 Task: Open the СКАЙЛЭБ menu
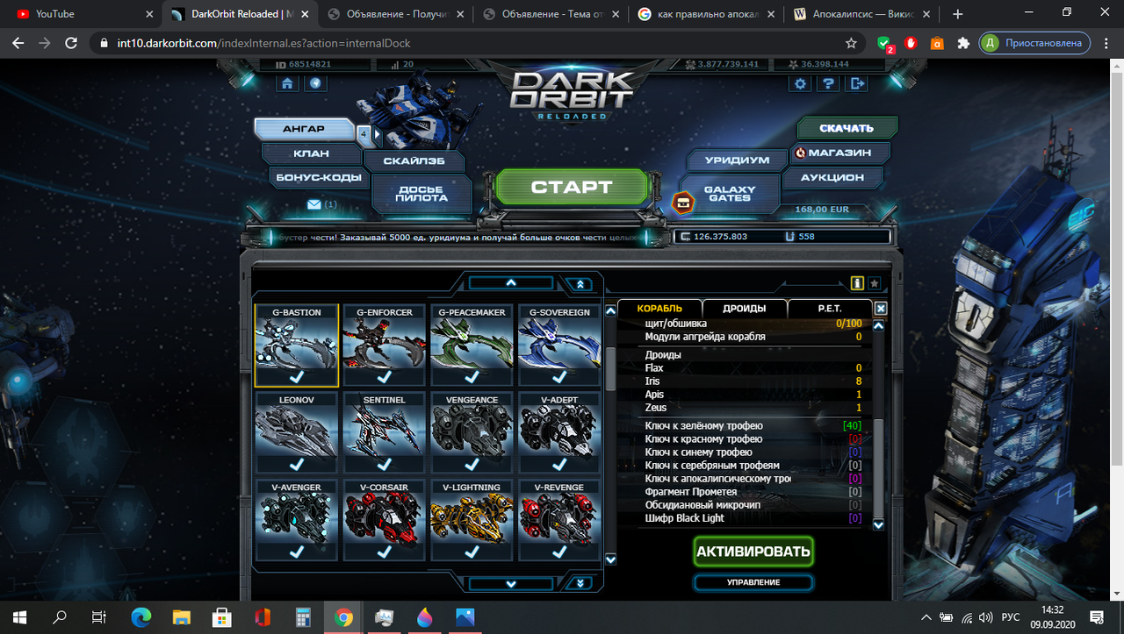[x=415, y=160]
